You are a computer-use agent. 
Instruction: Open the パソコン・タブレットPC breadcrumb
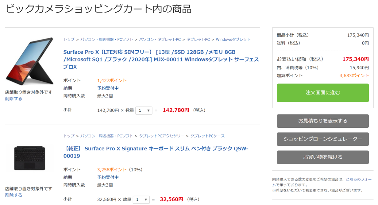(160, 39)
